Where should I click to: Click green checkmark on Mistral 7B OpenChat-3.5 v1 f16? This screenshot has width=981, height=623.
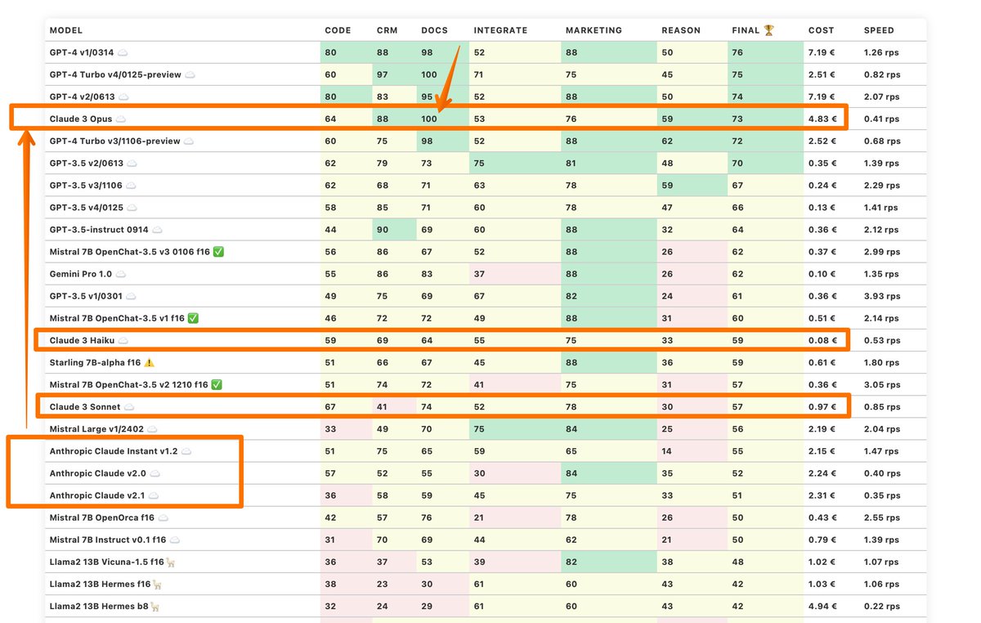pyautogui.click(x=194, y=318)
